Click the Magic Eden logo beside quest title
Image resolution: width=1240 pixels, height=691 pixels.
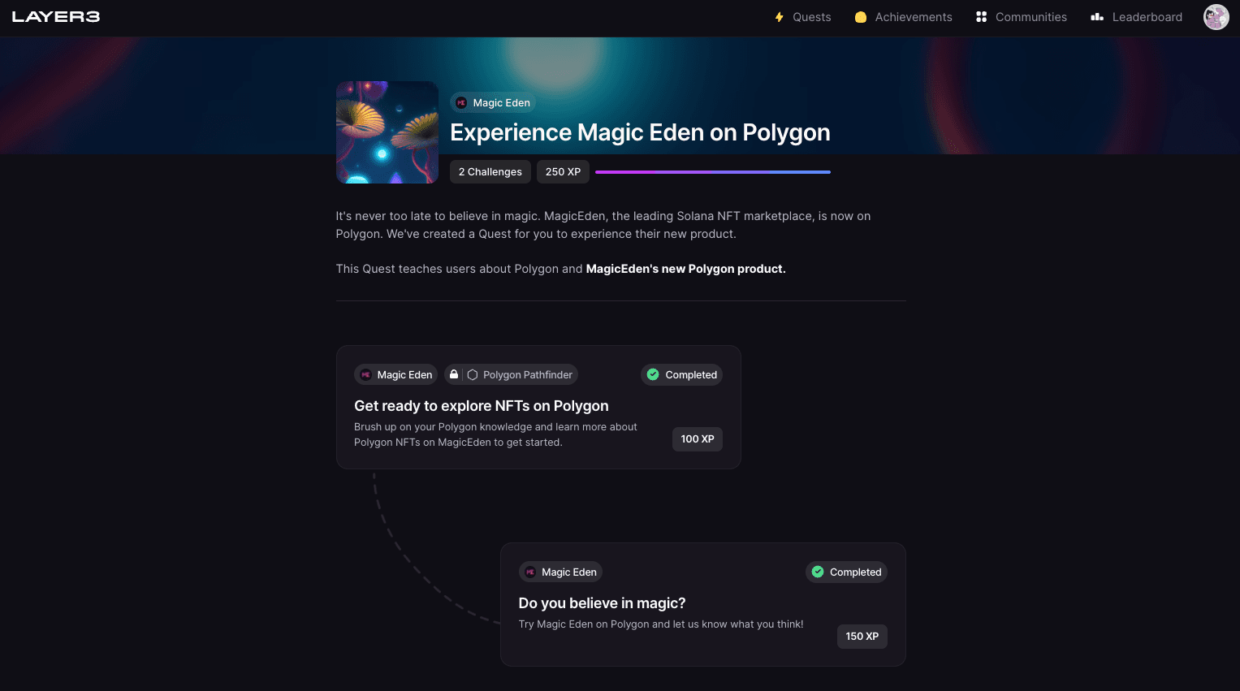click(x=461, y=103)
